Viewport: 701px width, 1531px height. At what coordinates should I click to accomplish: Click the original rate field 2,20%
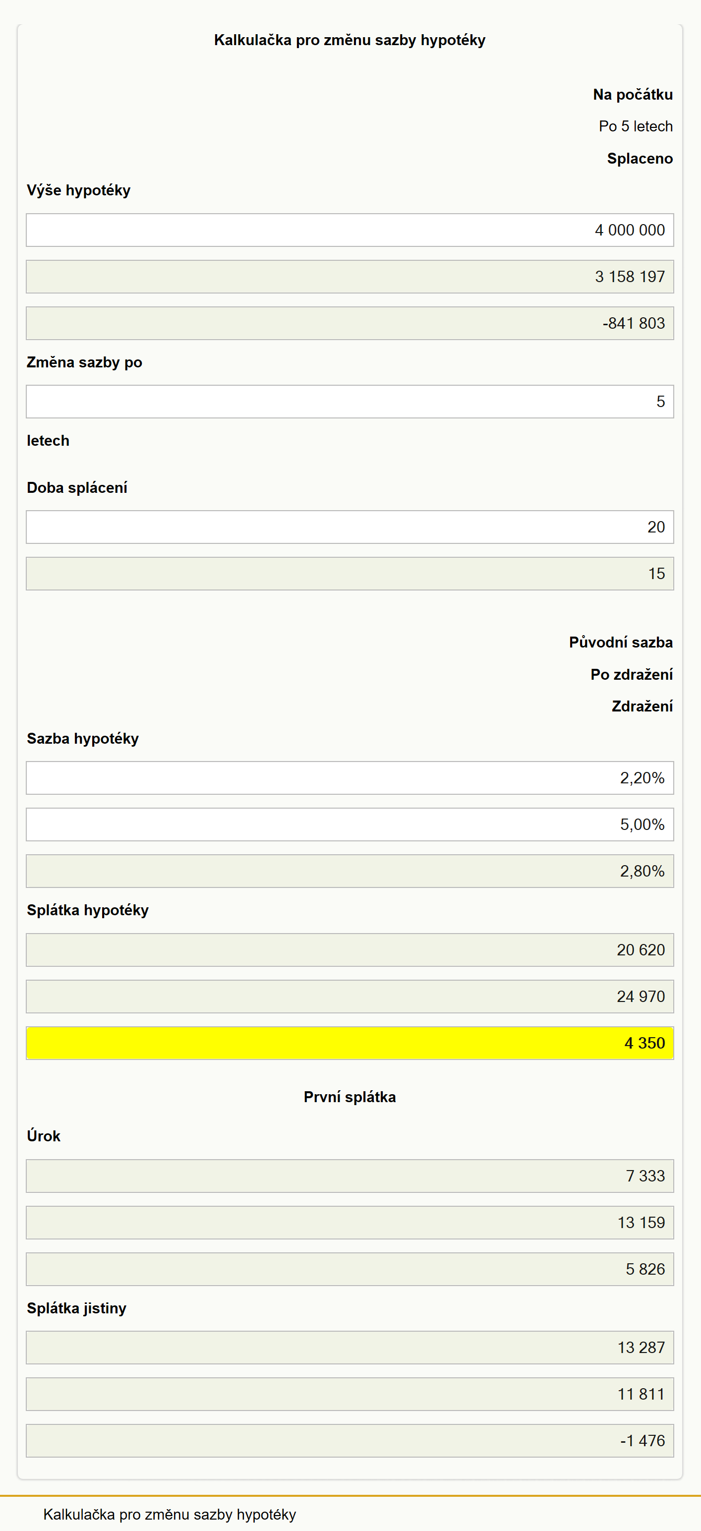pos(350,778)
